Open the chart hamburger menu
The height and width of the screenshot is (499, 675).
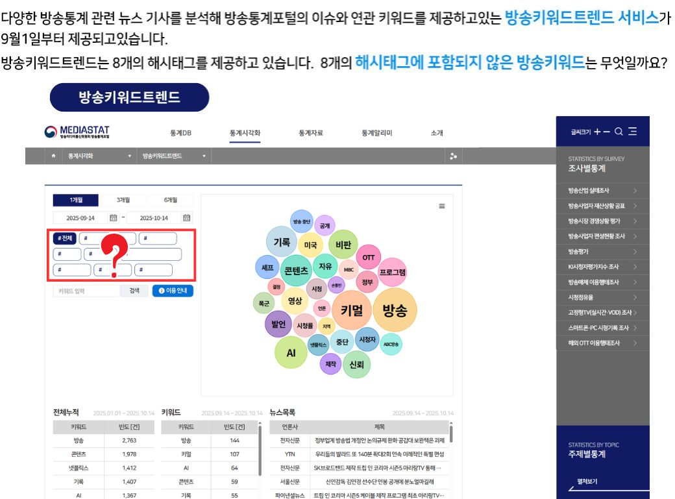[442, 206]
